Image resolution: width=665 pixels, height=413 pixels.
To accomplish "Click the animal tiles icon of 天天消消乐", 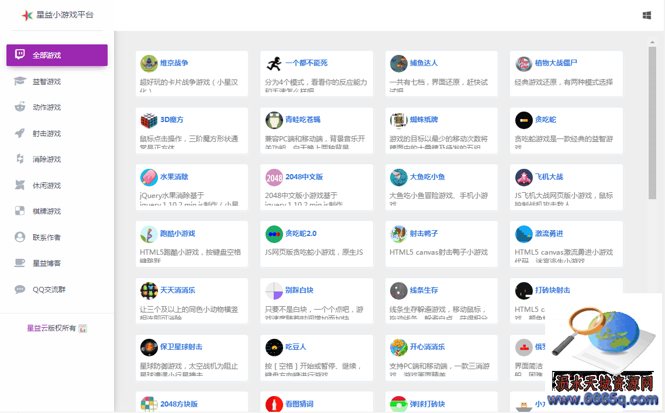I will coord(149,291).
